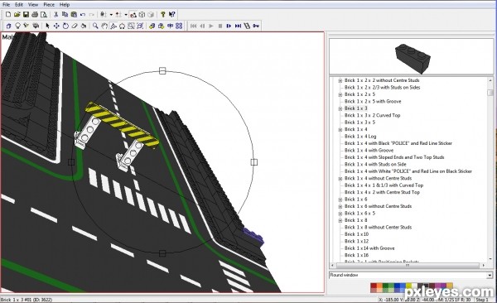Screen dimensions: 497x303
Task: Click the parts list vertical scrollbar thumb
Action: pyautogui.click(x=490, y=92)
